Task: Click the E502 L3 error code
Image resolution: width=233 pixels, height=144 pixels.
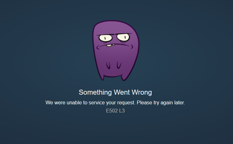Action: click(115, 111)
